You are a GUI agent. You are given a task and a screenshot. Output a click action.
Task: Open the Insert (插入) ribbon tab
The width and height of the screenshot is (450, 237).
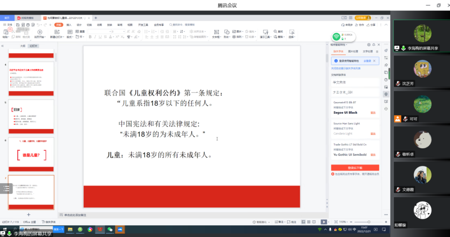(69, 25)
